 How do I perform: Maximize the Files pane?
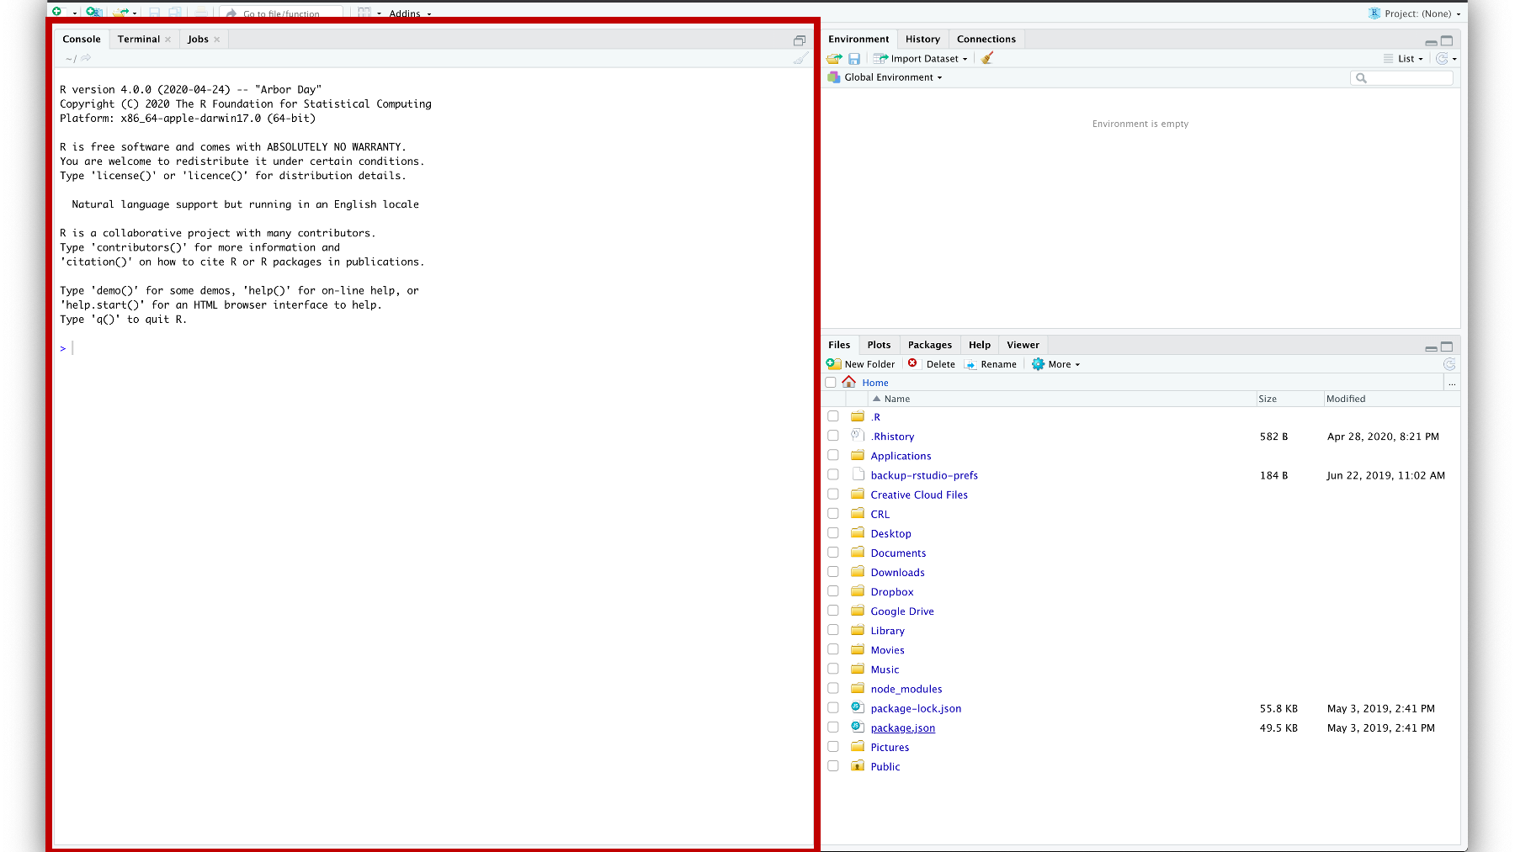tap(1447, 347)
